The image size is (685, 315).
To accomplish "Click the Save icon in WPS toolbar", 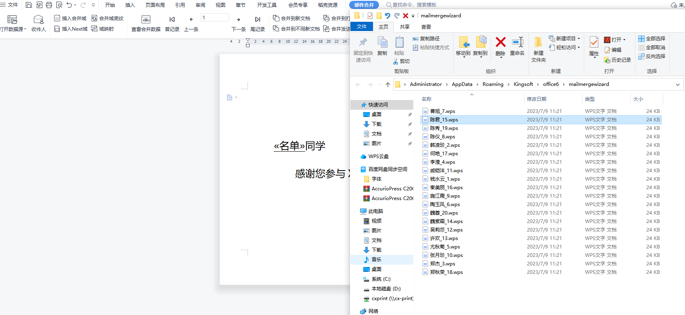I will (29, 5).
